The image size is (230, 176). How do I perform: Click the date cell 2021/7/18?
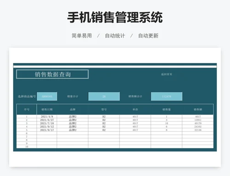coord(47,123)
